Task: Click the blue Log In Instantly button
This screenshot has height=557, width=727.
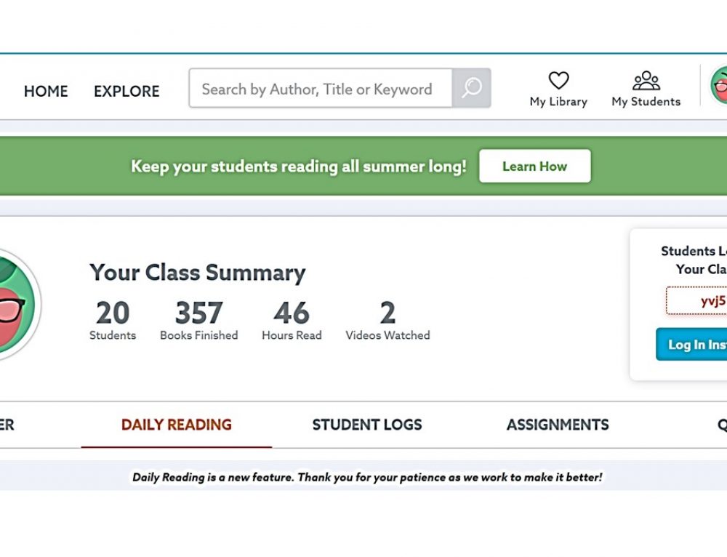Action: coord(691,344)
